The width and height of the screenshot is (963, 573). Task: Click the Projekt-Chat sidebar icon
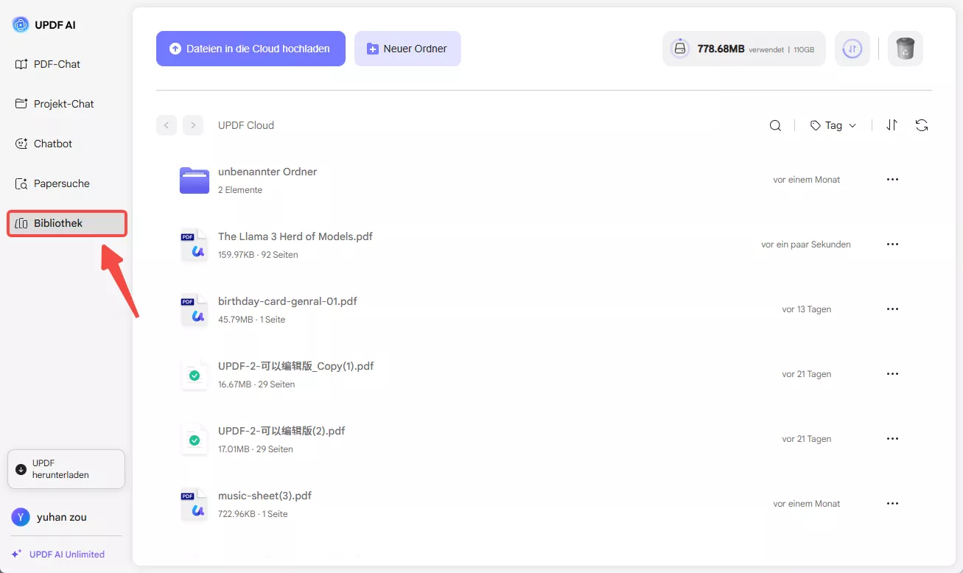[x=21, y=104]
